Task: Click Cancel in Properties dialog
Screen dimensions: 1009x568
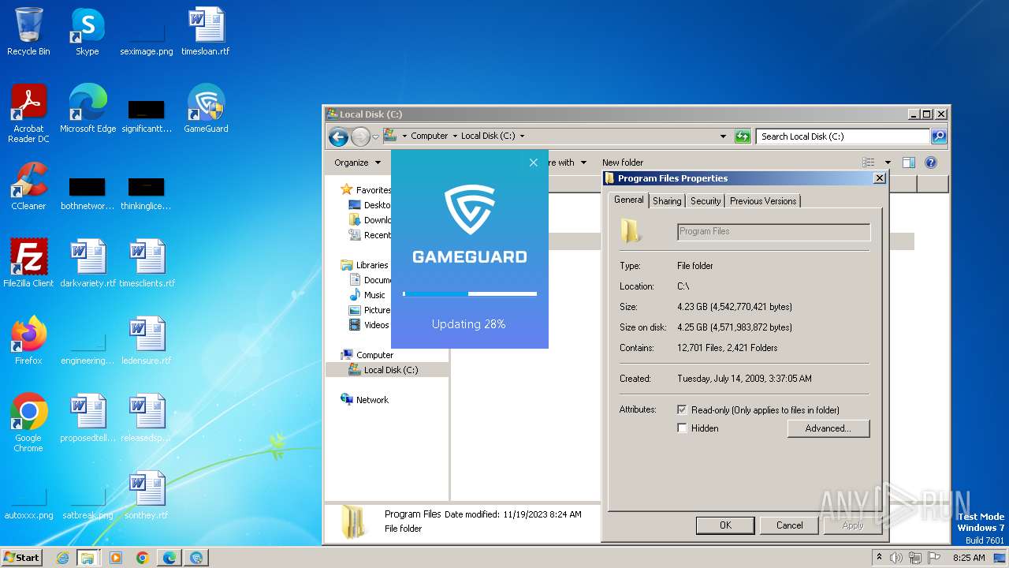Action: click(x=790, y=525)
